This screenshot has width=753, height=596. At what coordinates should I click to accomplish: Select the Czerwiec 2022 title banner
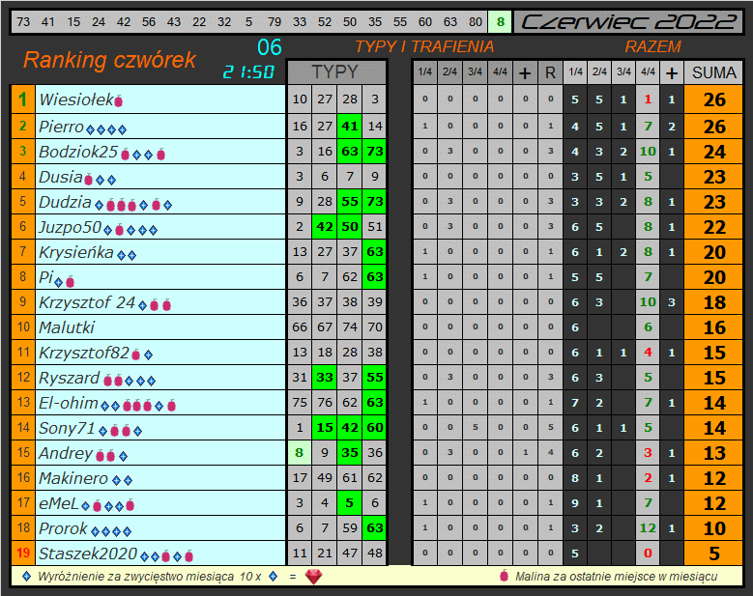628,22
